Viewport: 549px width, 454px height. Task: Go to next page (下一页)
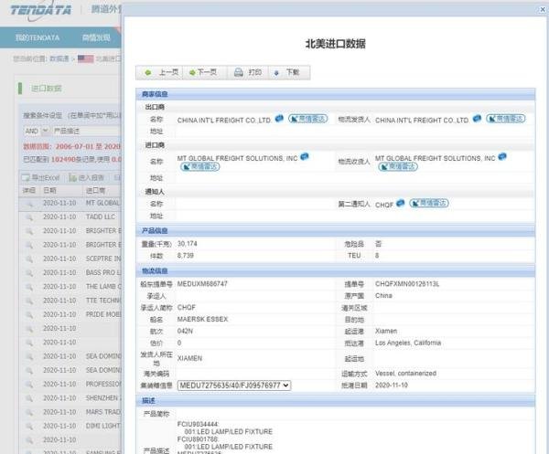203,72
